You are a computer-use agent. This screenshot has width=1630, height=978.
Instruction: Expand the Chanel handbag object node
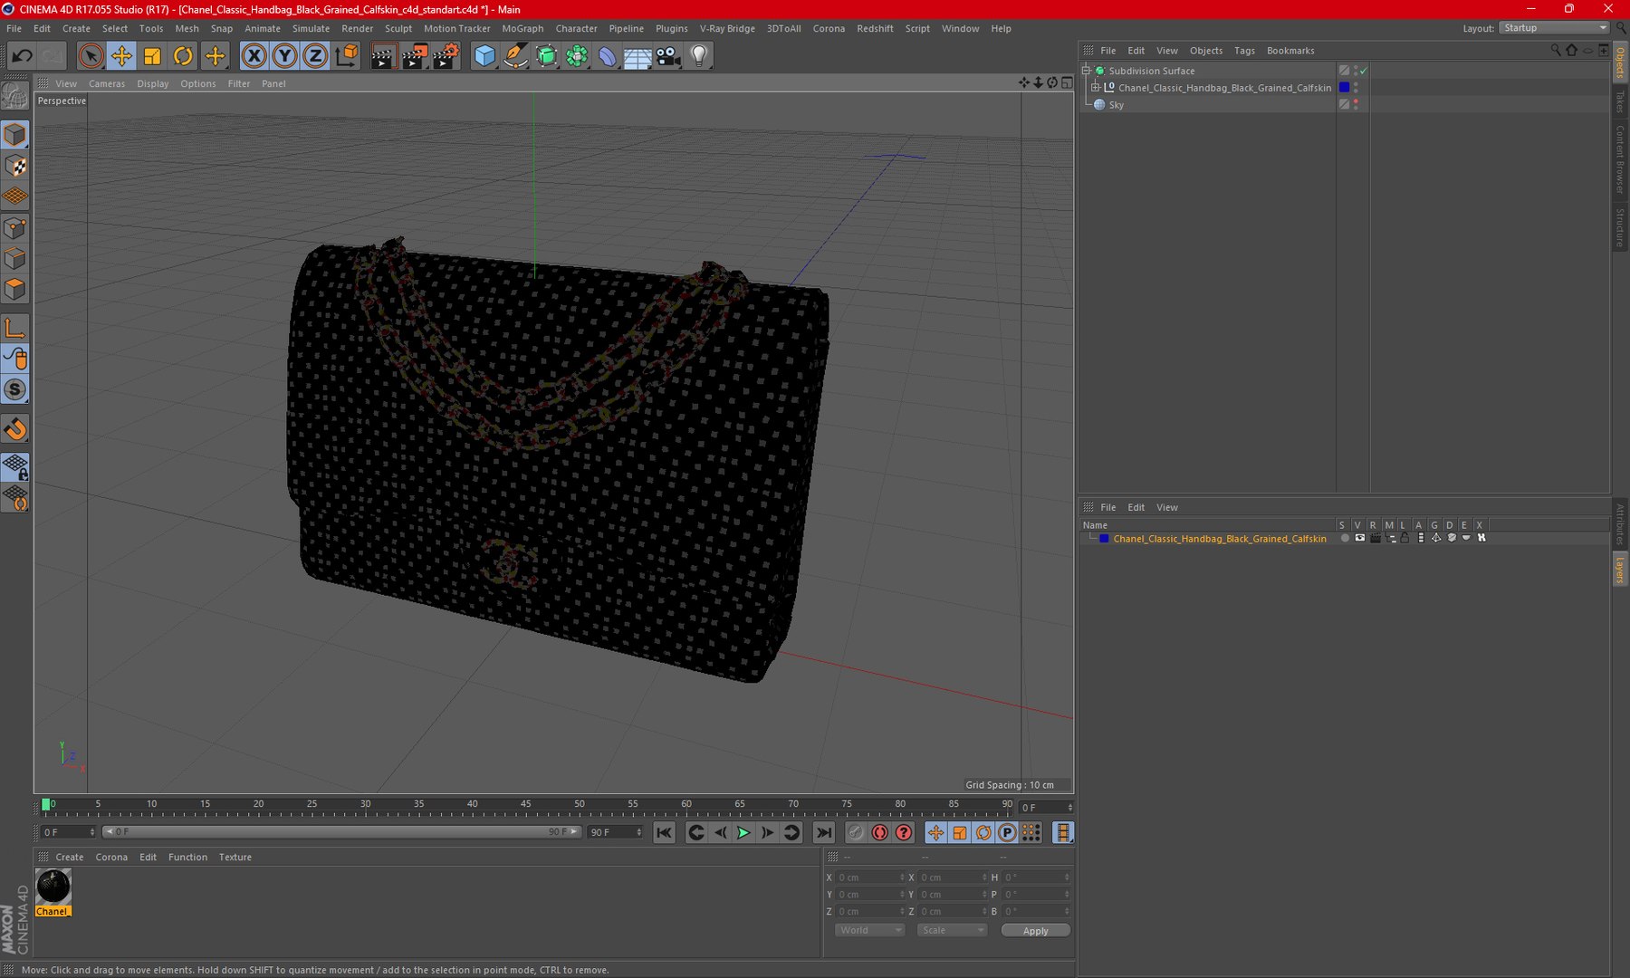point(1096,88)
